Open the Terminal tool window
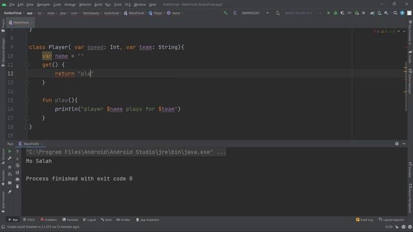The height and width of the screenshot is (232, 413). click(x=70, y=220)
